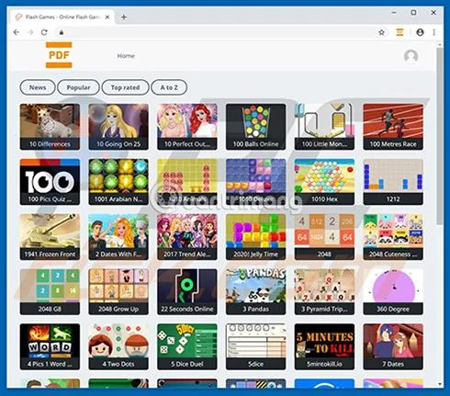450x396 pixels.
Task: Open the 2048 Cuteness game
Action: [393, 237]
